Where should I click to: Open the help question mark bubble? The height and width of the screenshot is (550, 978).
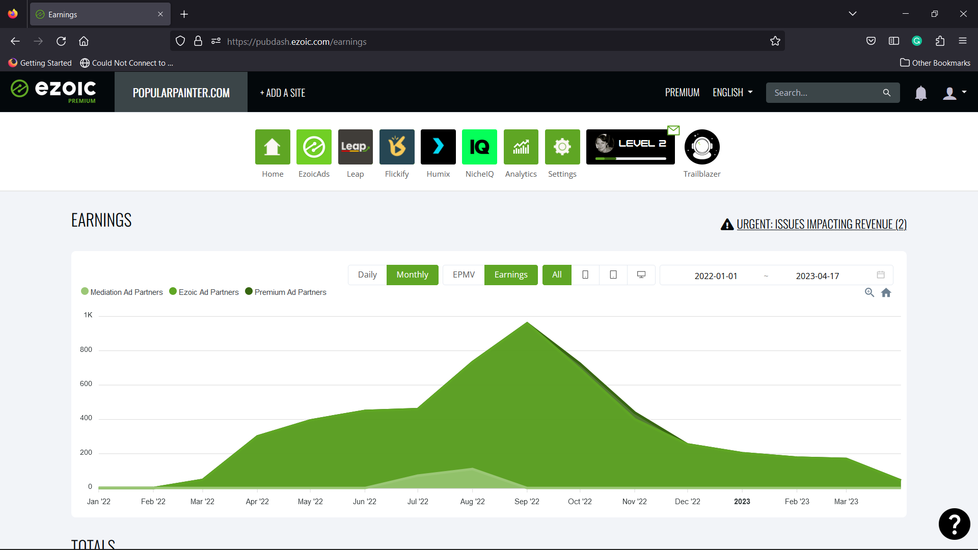pyautogui.click(x=954, y=524)
